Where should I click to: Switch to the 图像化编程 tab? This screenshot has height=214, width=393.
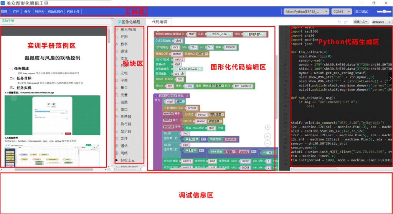[129, 22]
